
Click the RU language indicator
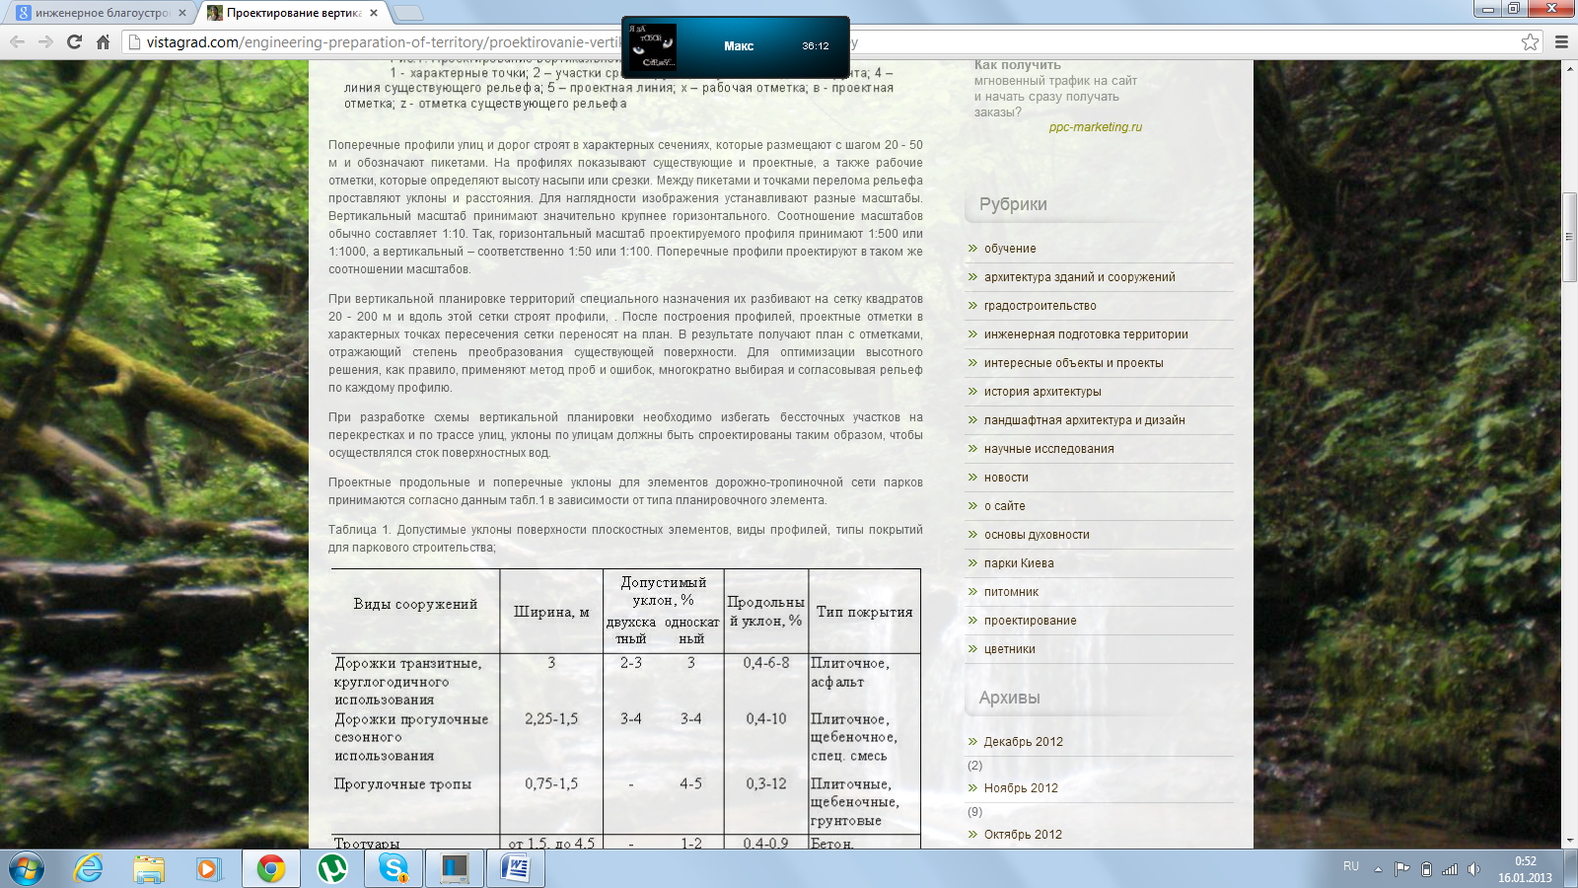click(1351, 866)
